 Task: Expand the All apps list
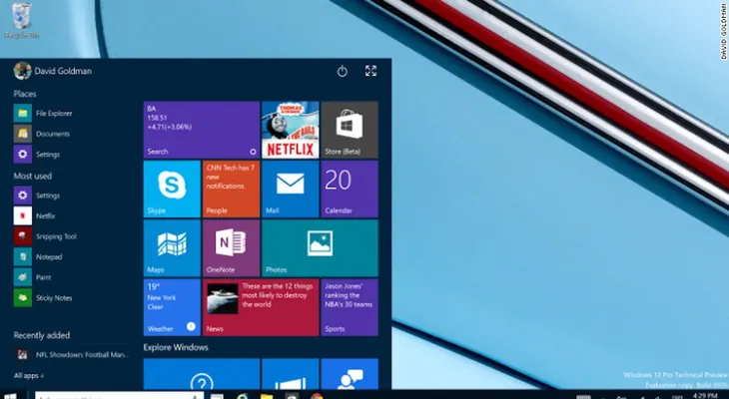pyautogui.click(x=29, y=375)
